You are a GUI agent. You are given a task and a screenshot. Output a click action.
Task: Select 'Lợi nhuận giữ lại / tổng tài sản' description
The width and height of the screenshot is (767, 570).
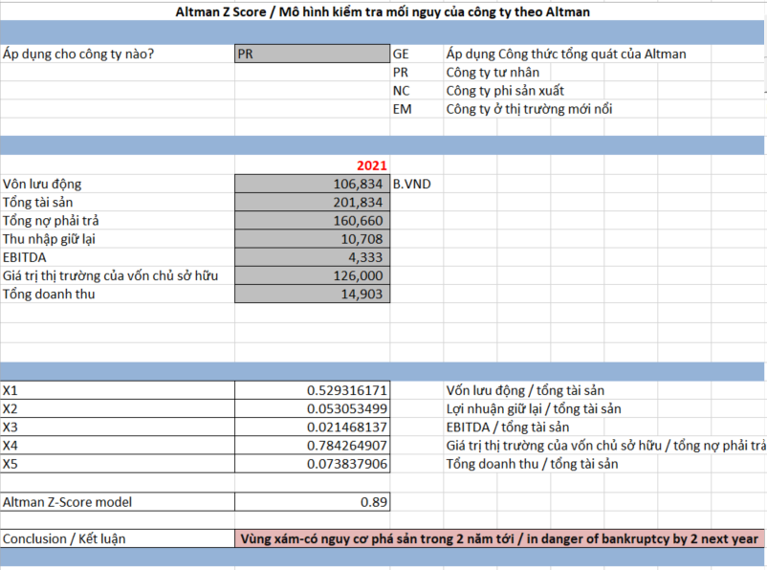(x=534, y=409)
